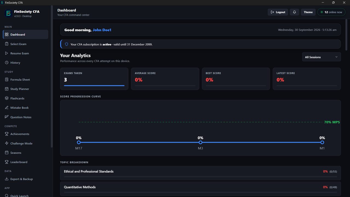Click the Challenge Mode lightning icon
The height and width of the screenshot is (197, 350).
tap(7, 143)
